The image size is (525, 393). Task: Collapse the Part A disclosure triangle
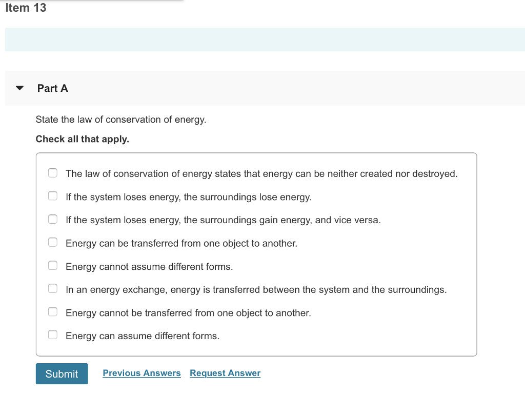(19, 88)
